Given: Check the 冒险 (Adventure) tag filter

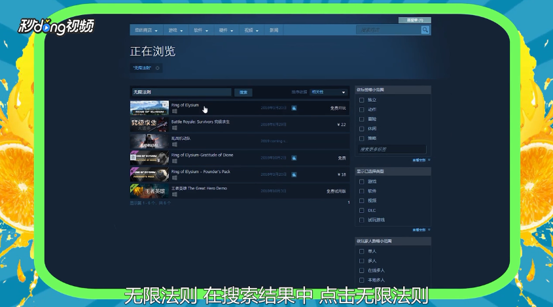Looking at the screenshot, I should (x=361, y=119).
